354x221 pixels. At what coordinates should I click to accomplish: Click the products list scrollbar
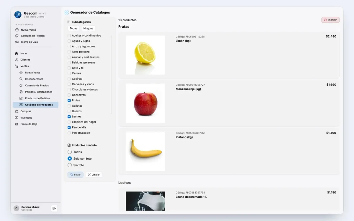(x=339, y=53)
